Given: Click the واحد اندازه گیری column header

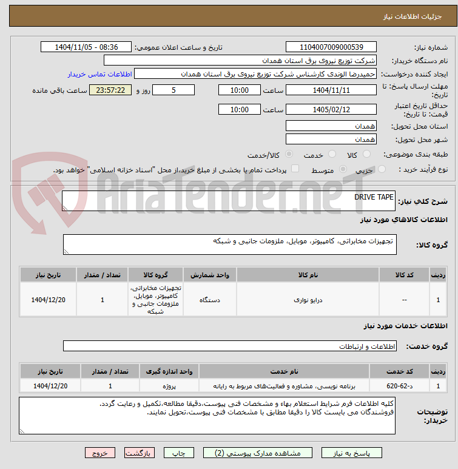Looking at the screenshot, I should click(169, 371).
